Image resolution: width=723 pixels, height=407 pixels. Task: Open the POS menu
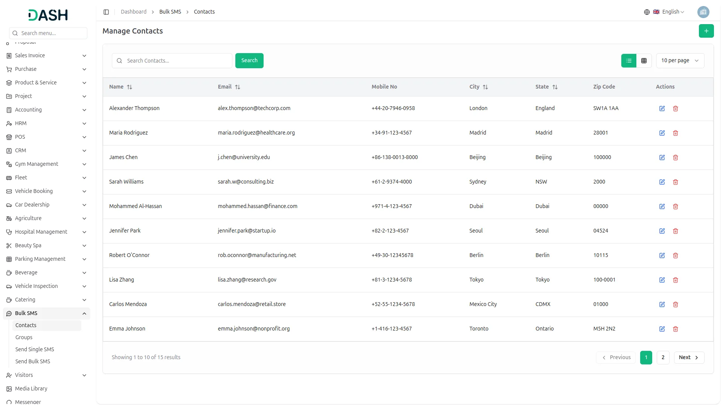pyautogui.click(x=47, y=137)
